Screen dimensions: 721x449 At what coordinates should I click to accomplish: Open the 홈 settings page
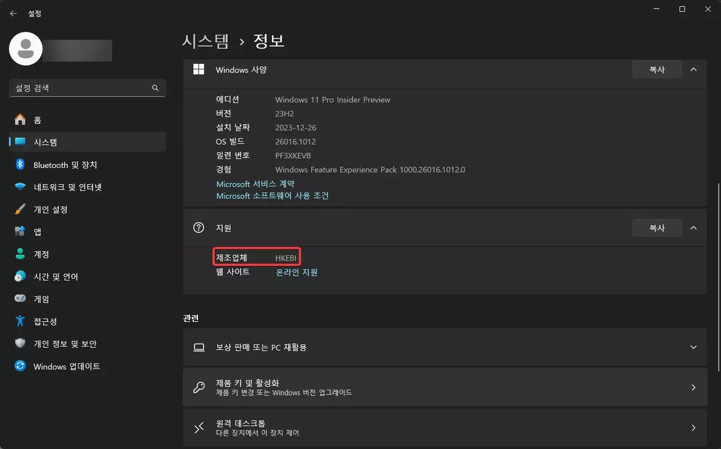click(x=87, y=120)
